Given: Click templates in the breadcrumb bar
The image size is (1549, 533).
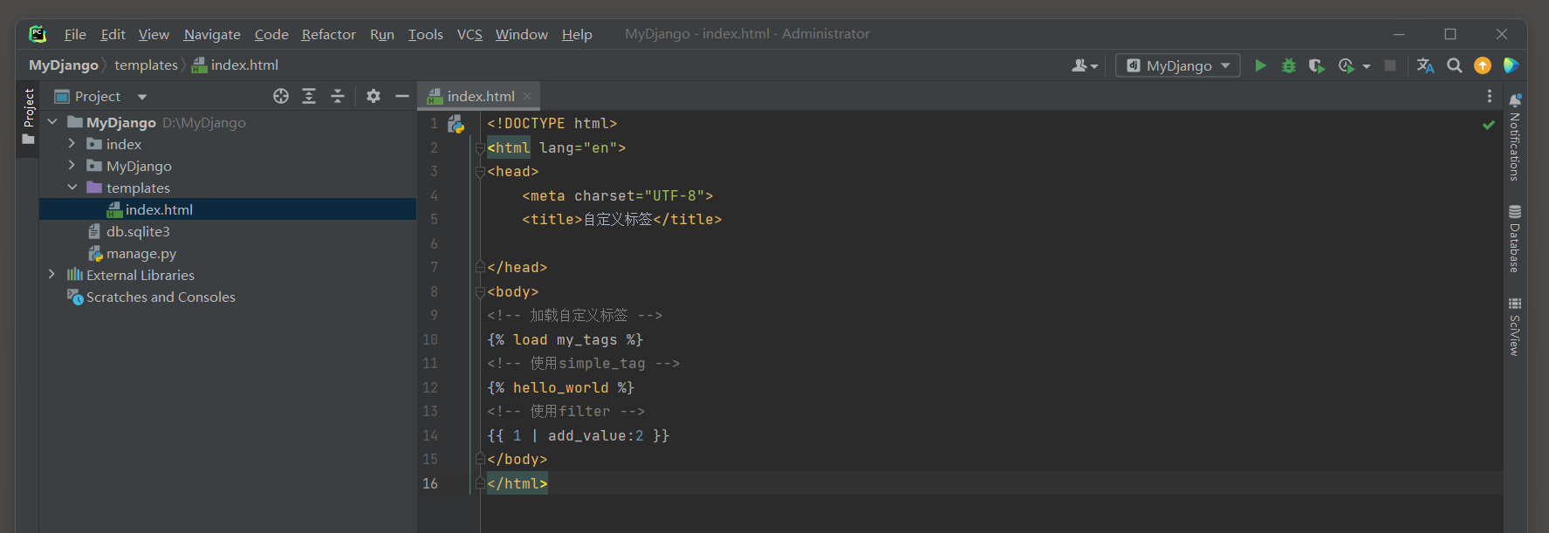Looking at the screenshot, I should tap(146, 65).
